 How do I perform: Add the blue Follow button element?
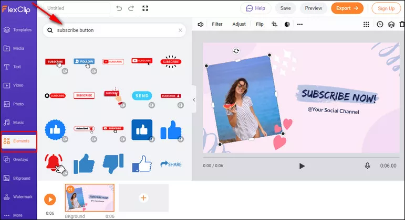[84, 63]
